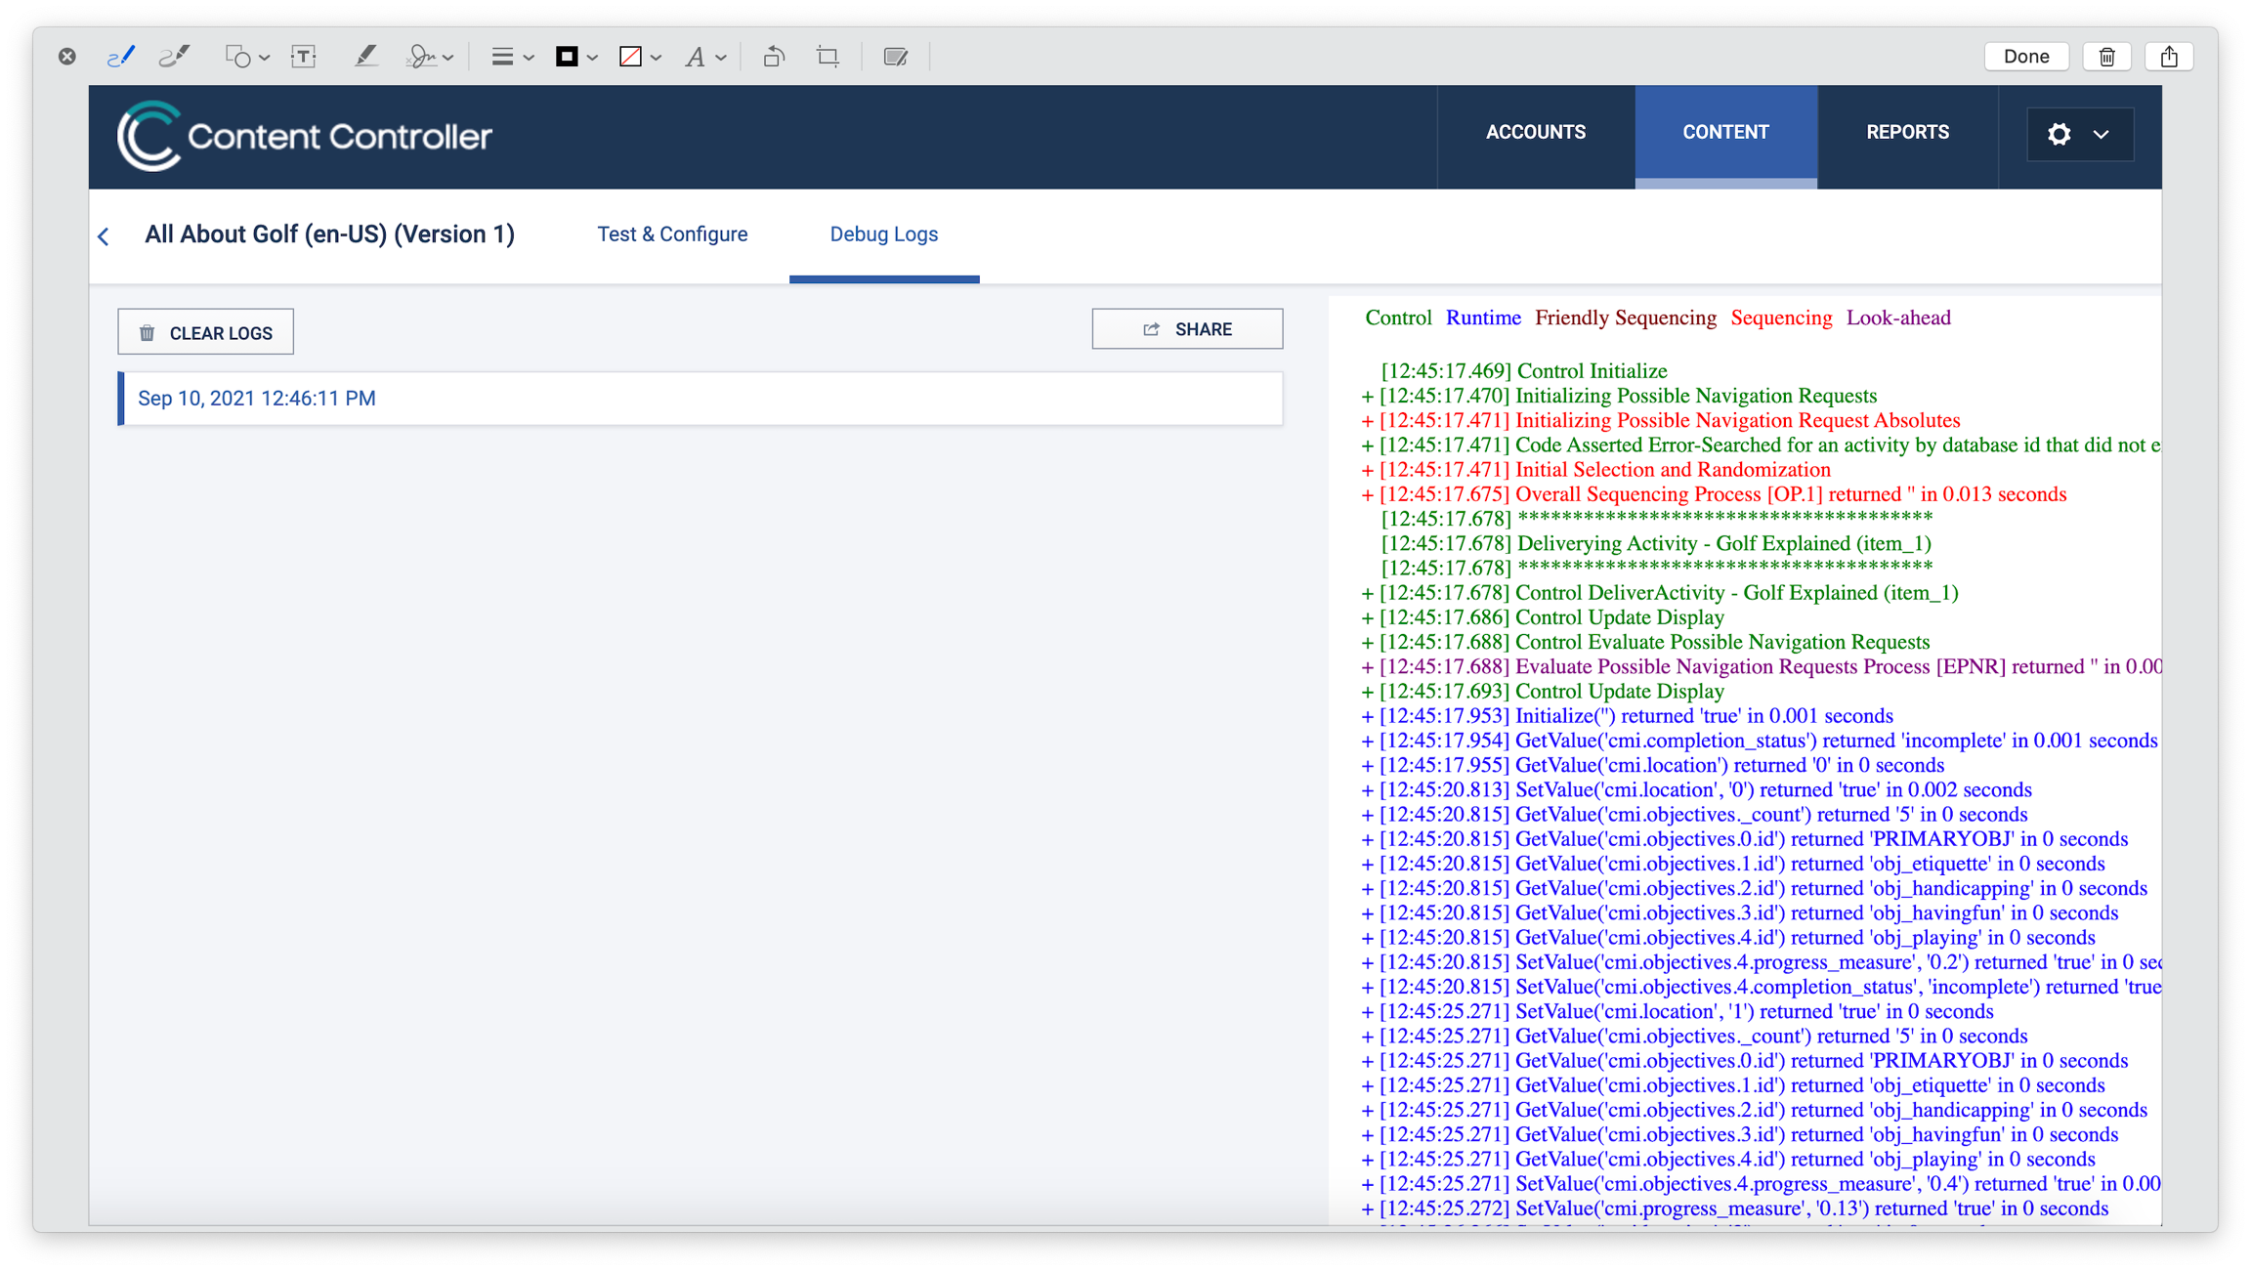Image resolution: width=2251 pixels, height=1271 pixels.
Task: Go back using the left chevron
Action: click(x=104, y=236)
